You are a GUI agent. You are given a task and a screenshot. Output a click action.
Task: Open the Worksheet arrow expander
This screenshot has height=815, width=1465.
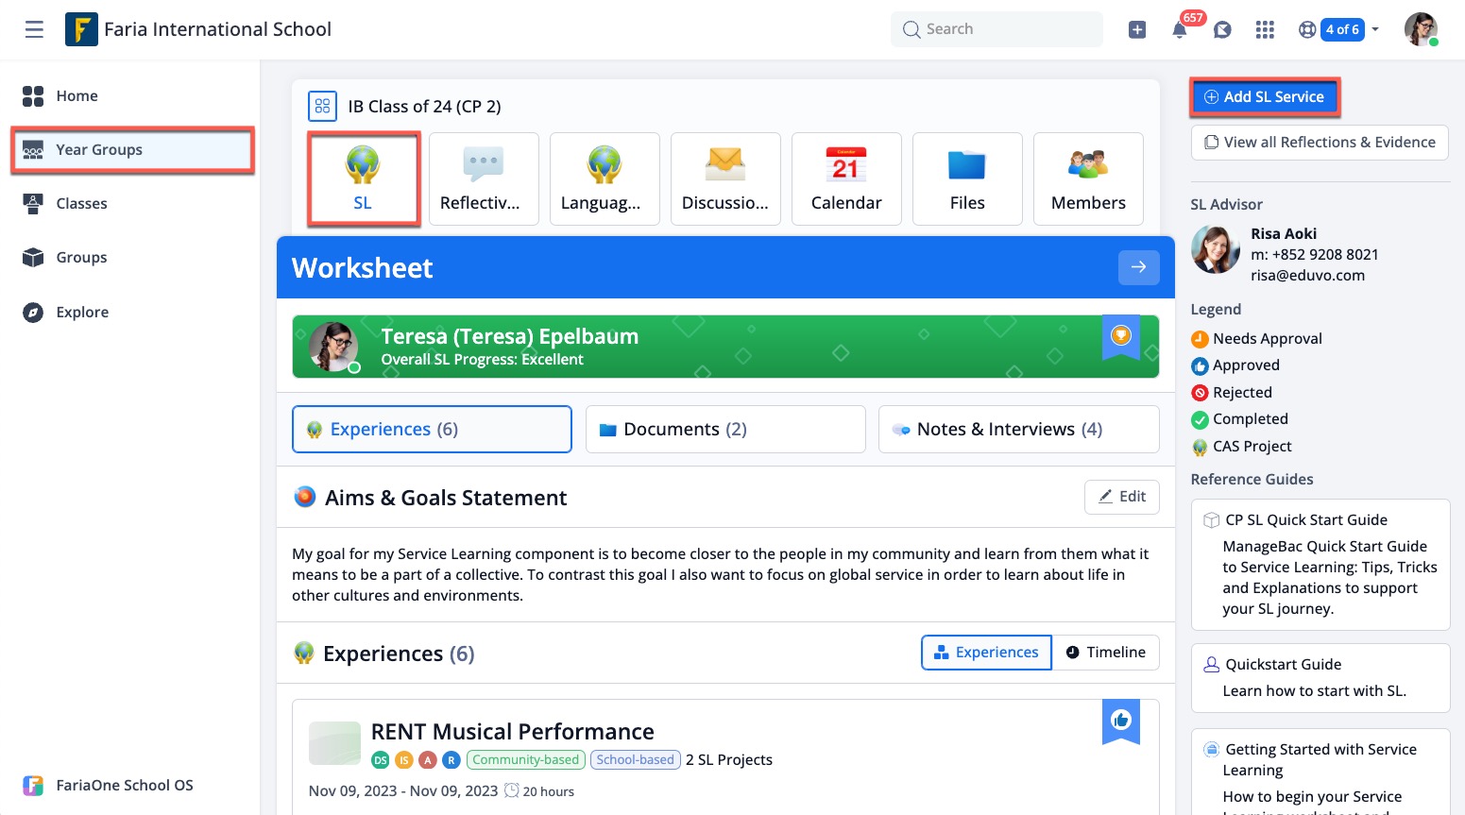[1138, 267]
